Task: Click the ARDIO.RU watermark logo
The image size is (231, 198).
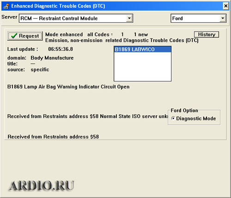Action: click(42, 186)
